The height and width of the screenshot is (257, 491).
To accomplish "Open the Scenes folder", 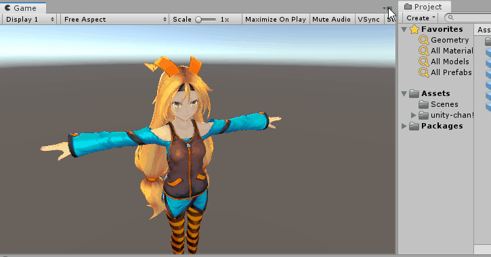I will coord(444,104).
